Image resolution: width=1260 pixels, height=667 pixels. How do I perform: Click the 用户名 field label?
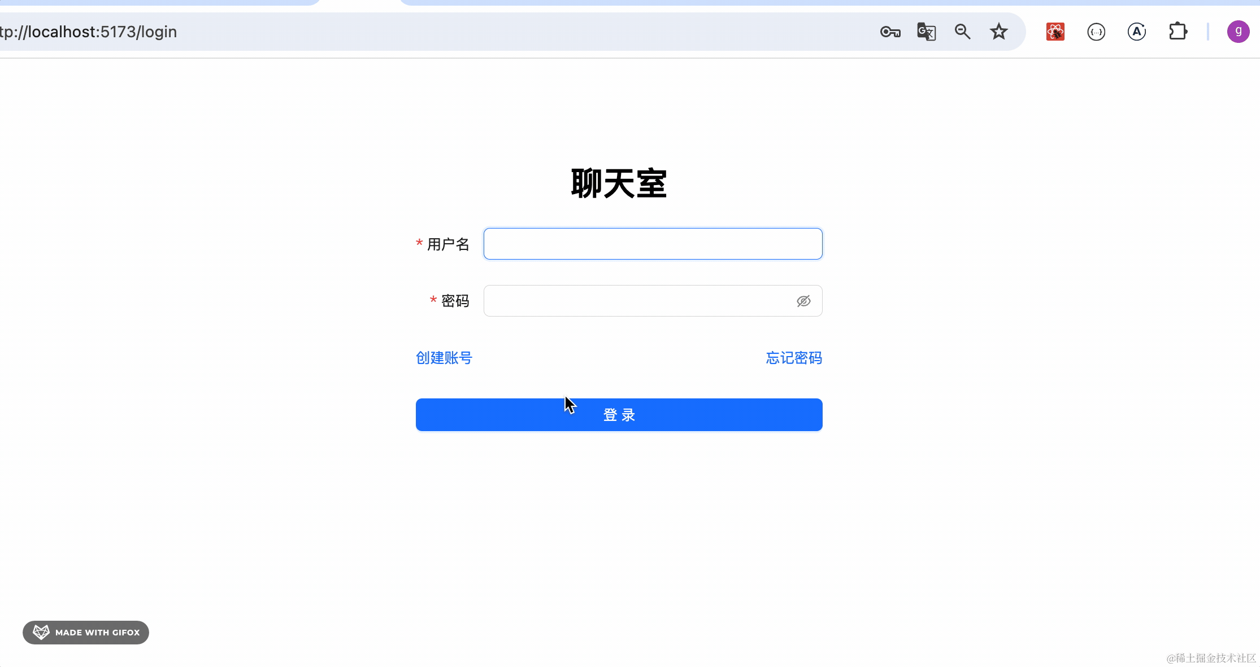[447, 244]
